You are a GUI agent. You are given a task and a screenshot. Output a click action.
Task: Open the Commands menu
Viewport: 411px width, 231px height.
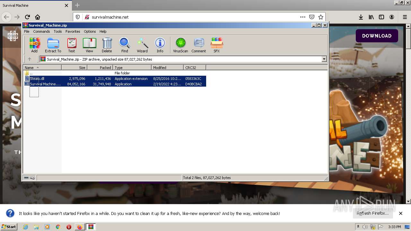[x=41, y=31]
